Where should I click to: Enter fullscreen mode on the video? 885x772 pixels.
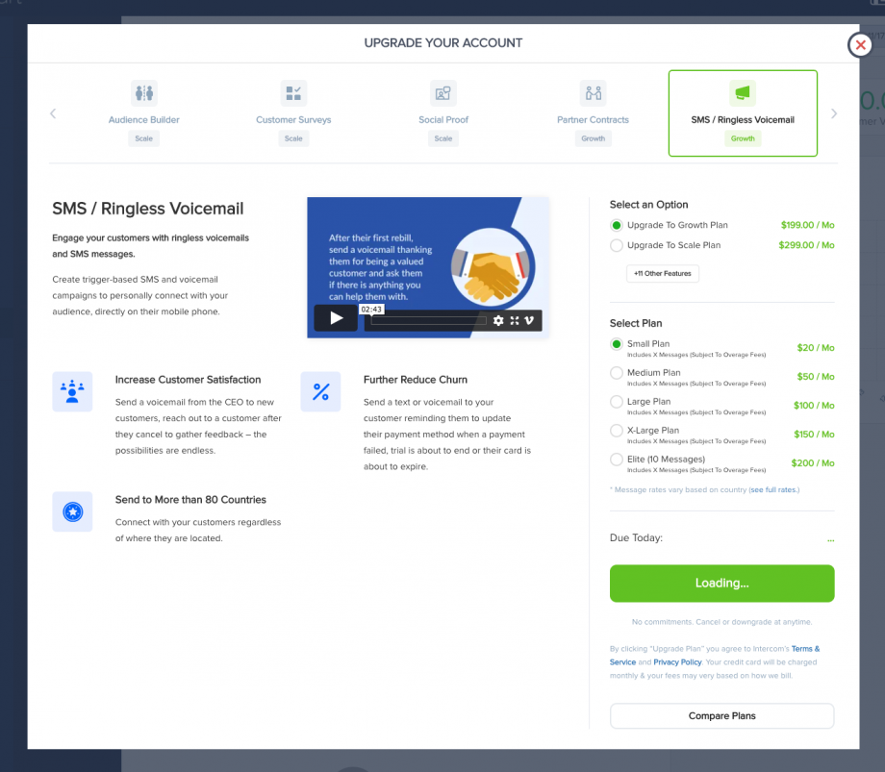coord(515,320)
